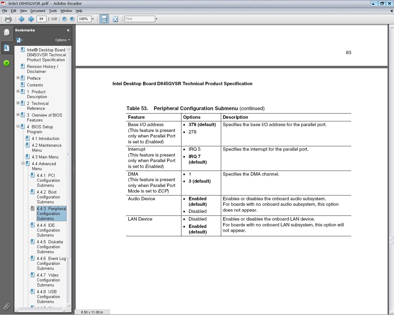Select 4.4.8 USB Configuration Submenu
Image resolution: width=394 pixels, height=315 pixels.
[48, 297]
